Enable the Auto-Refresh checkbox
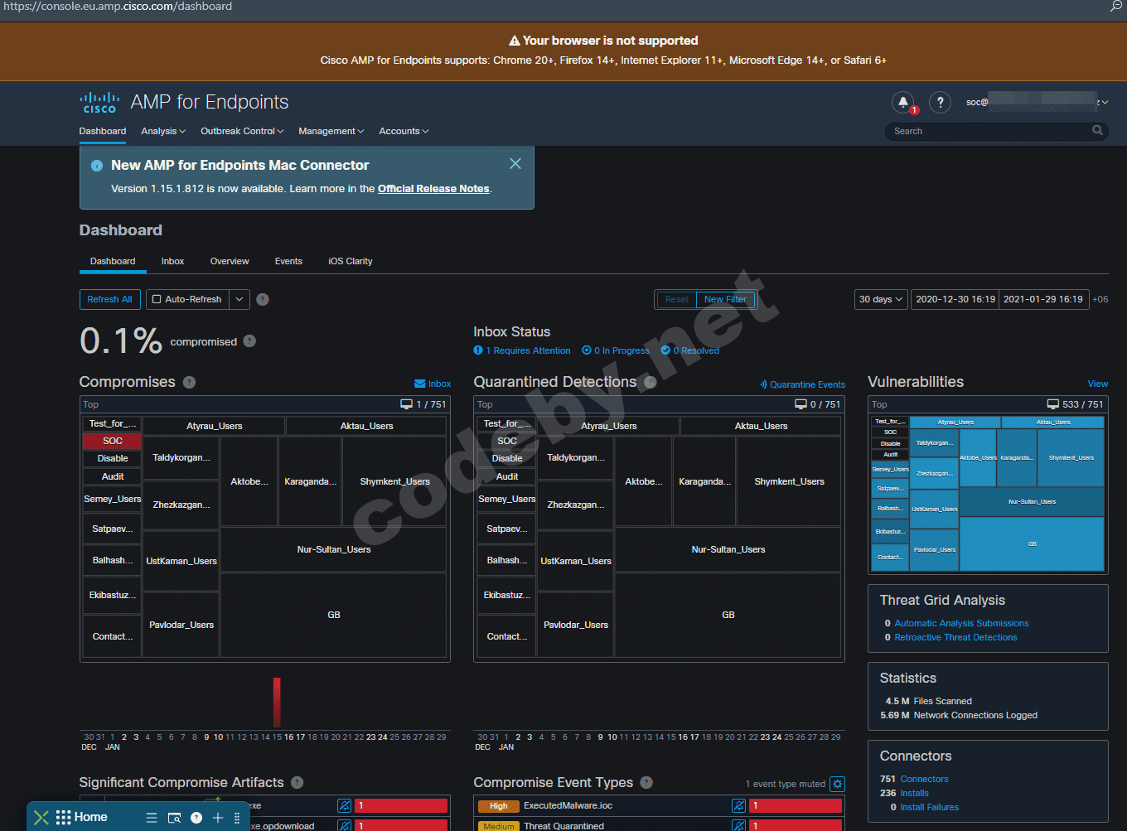 click(x=157, y=299)
